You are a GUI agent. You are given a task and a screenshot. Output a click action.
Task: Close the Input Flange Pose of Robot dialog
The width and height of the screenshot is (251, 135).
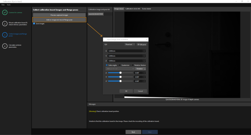point(147,40)
